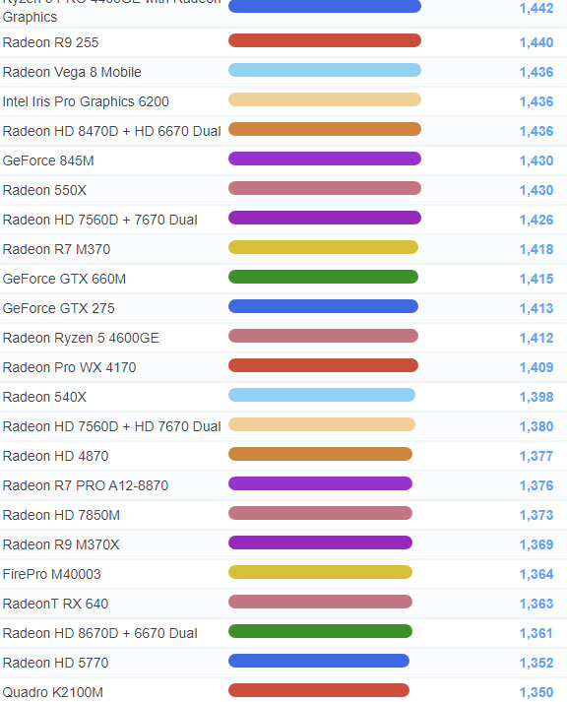Viewport: 567px width, 702px height.
Task: Open Radeon R7 PRO A12-8870 link
Action: pos(85,485)
